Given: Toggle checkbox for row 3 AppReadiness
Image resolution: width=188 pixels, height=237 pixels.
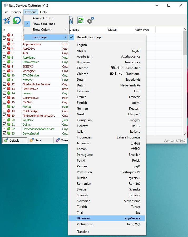Looking at the screenshot, I should (4, 44).
